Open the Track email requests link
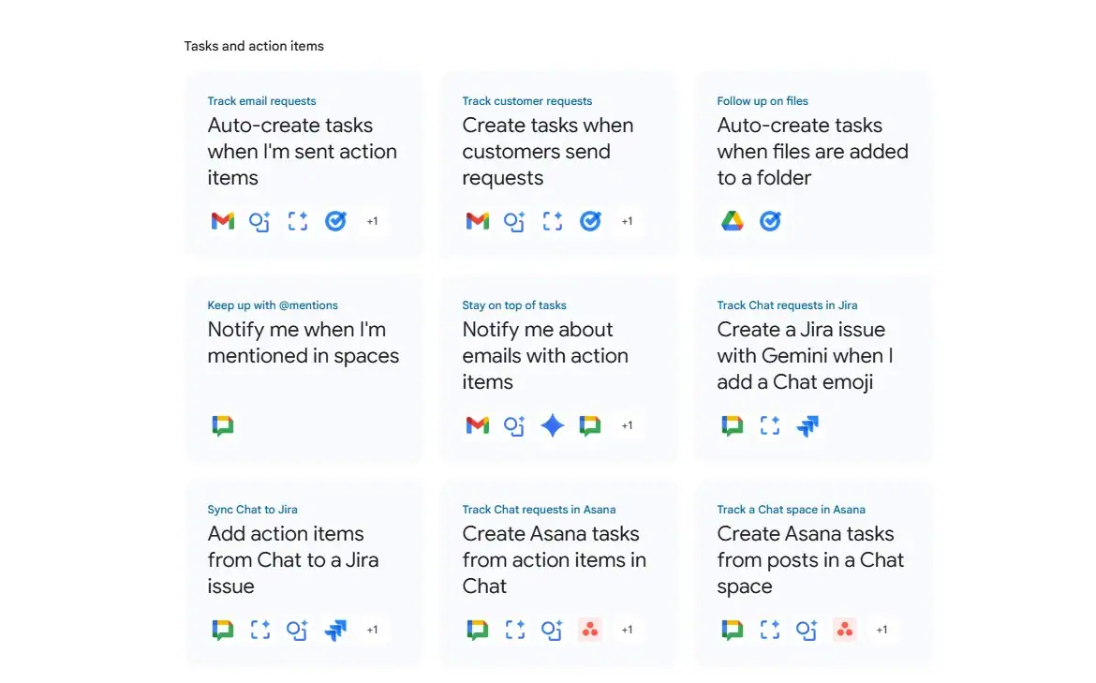This screenshot has height=683, width=1096. 261,100
